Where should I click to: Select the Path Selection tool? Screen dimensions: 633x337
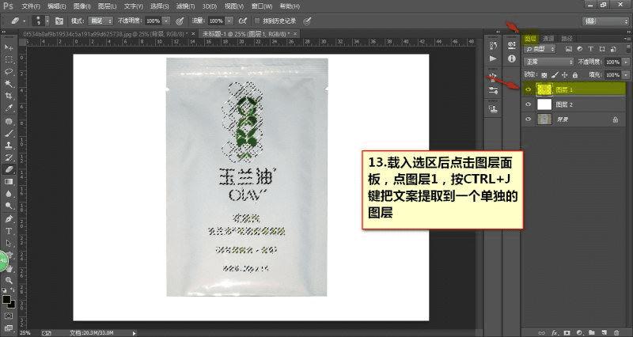tap(8, 244)
